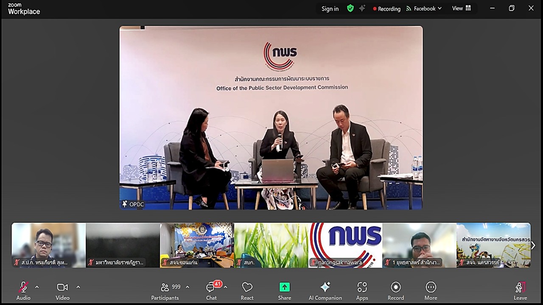Select the 1 ยุทธศาสตร์ participant thumbnail

tap(420, 245)
